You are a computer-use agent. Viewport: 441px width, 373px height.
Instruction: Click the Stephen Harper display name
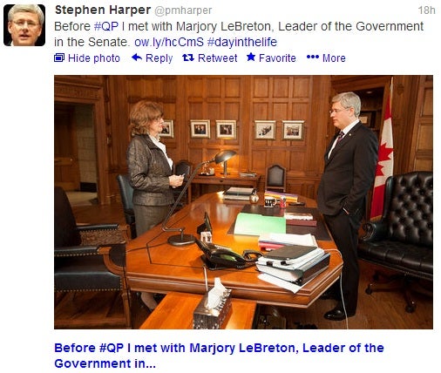[x=103, y=10]
